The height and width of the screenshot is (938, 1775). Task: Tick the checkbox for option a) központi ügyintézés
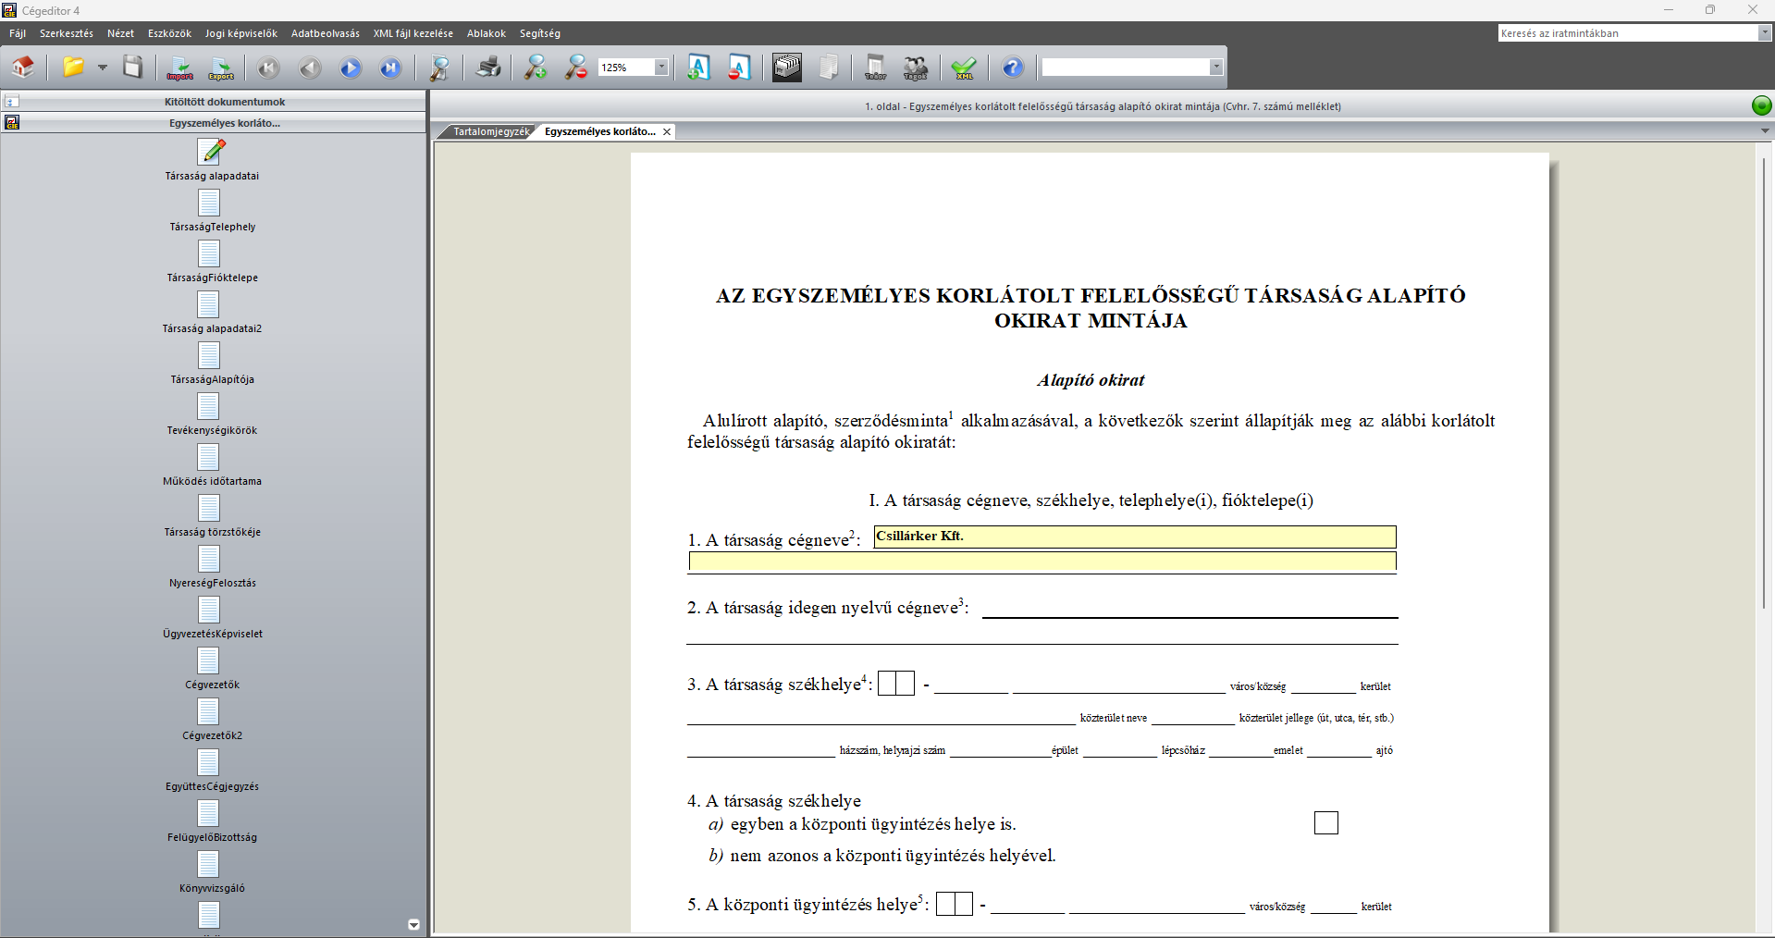click(1325, 823)
